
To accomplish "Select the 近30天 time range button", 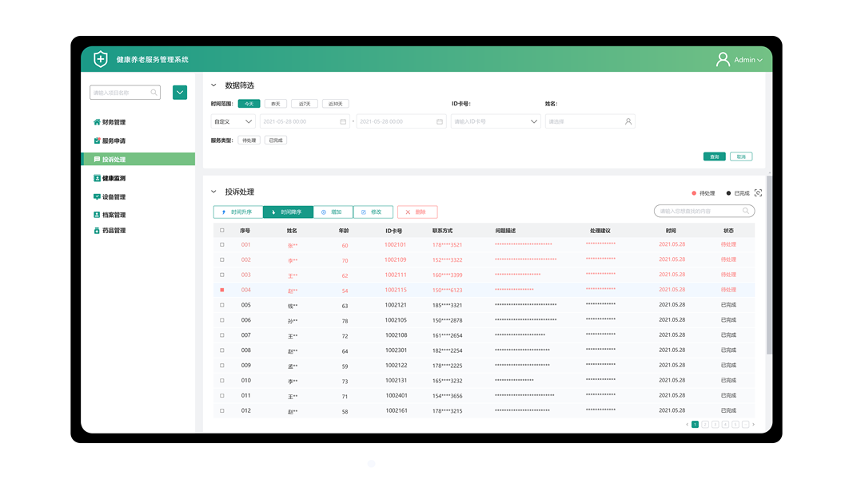I will 336,104.
